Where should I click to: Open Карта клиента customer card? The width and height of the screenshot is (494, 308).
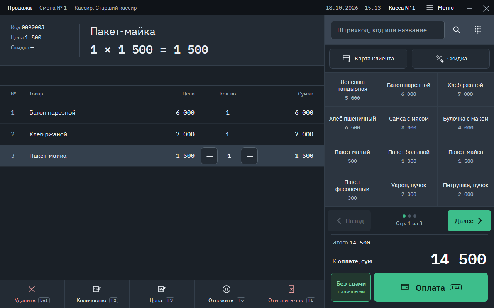(368, 59)
